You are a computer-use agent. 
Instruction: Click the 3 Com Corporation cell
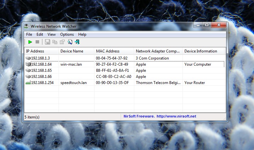152,58
